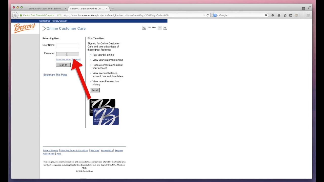Open Privacy/Security in the blue bar

click(x=59, y=21)
